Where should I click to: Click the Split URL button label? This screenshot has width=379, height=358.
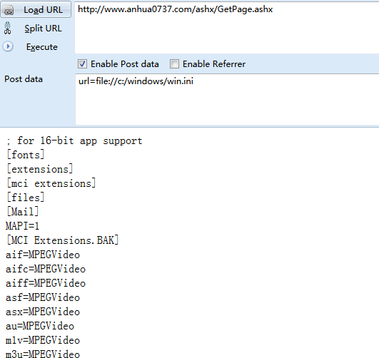click(x=43, y=29)
